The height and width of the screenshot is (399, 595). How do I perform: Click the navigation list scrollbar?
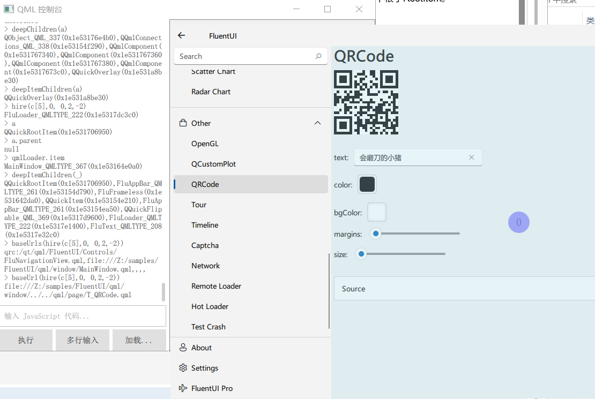coord(329,290)
